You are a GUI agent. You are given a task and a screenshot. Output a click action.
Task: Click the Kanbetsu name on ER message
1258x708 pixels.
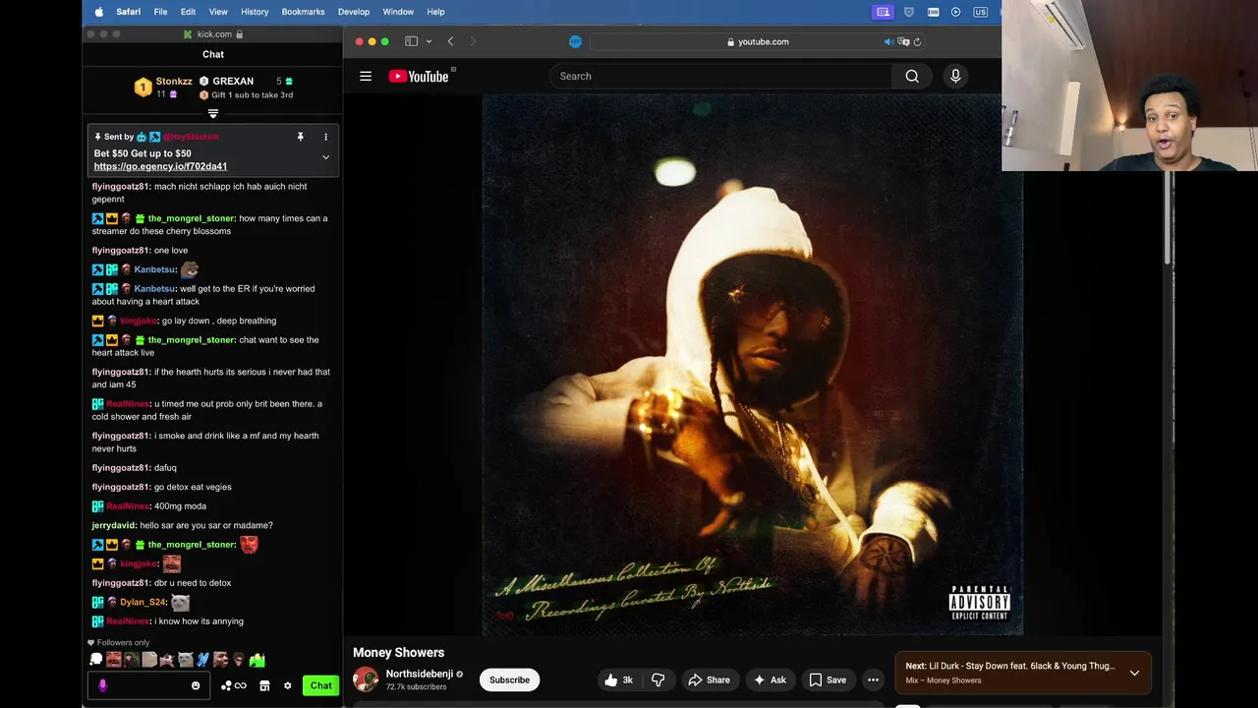coord(155,289)
